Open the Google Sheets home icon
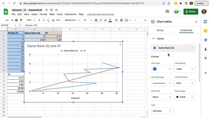This screenshot has width=210, height=118. (6, 12)
